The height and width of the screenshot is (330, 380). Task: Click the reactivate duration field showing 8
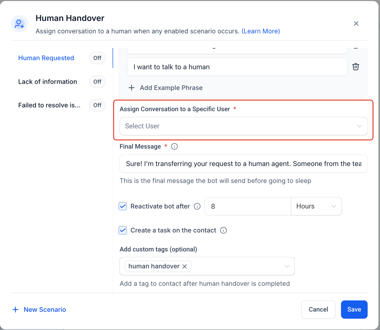click(x=248, y=206)
